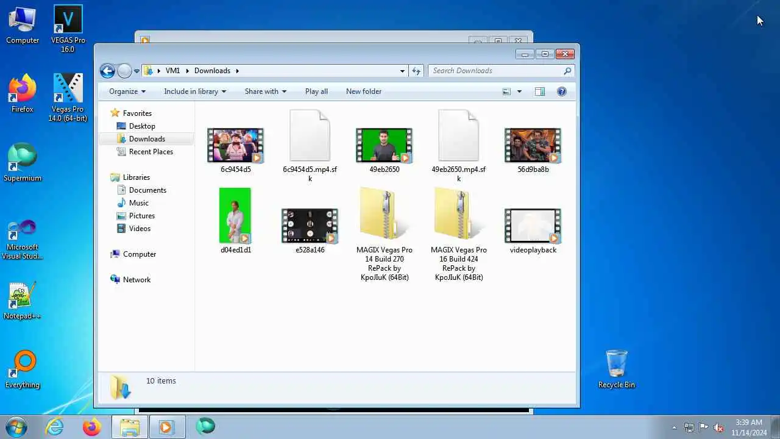Select the 49eb2650 green screen video
Screen dimensions: 780x439
pyautogui.click(x=384, y=150)
